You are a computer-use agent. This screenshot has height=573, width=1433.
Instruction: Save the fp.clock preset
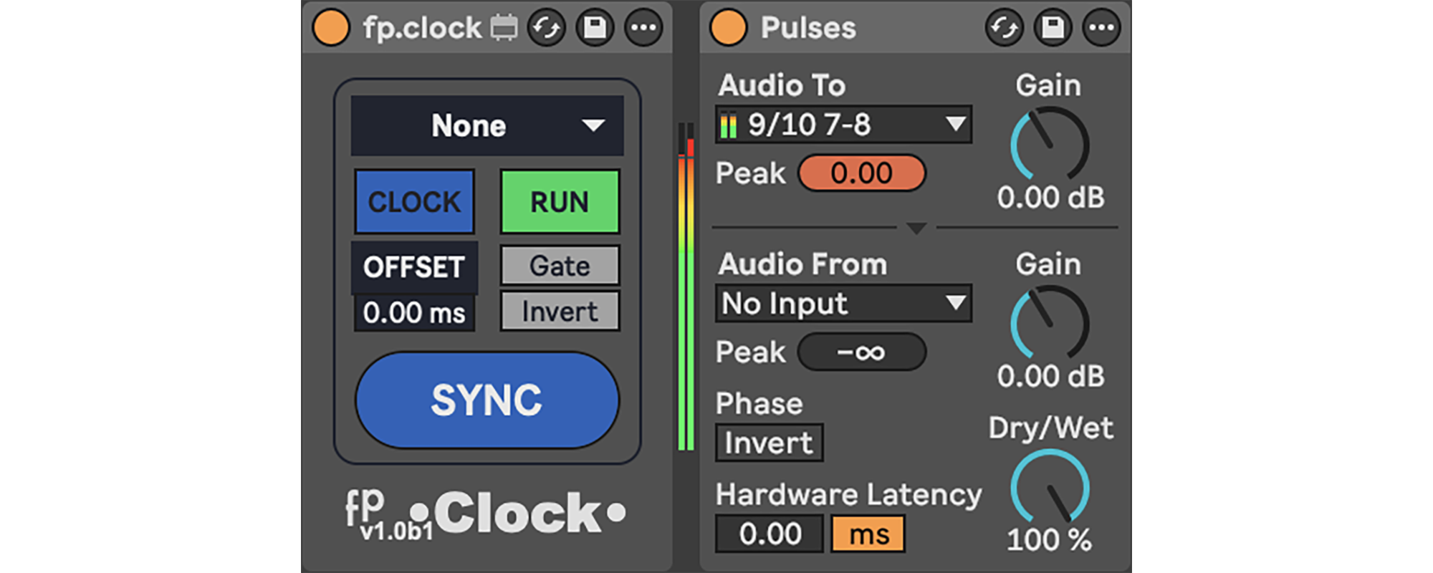(595, 28)
